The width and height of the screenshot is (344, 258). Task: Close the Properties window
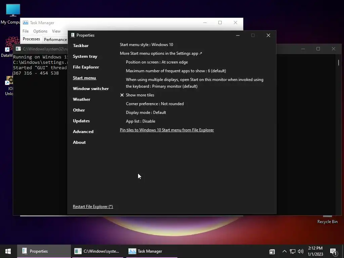268,35
